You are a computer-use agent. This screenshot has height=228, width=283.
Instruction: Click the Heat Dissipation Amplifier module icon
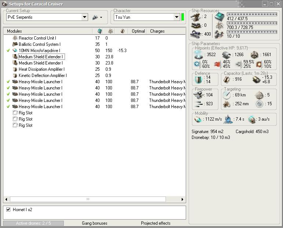click(x=15, y=69)
